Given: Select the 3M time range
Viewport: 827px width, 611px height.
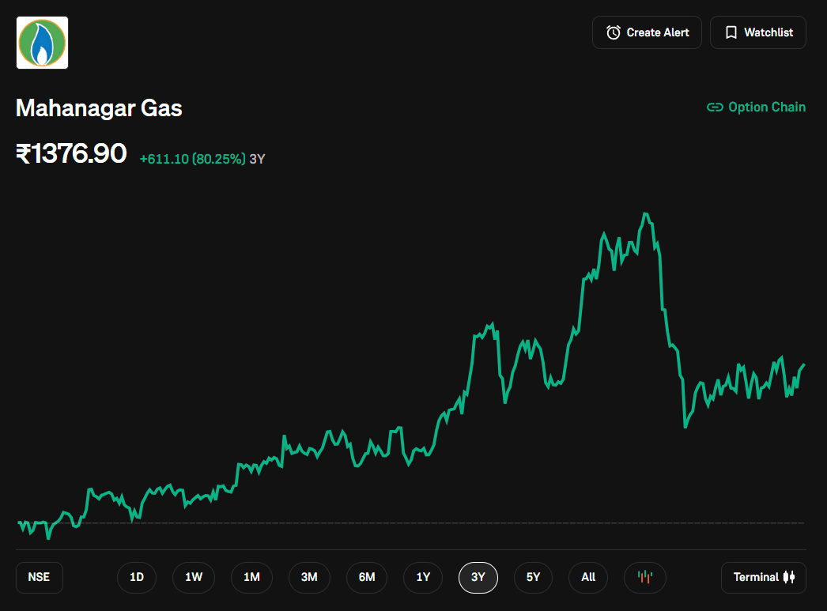Looking at the screenshot, I should (309, 577).
